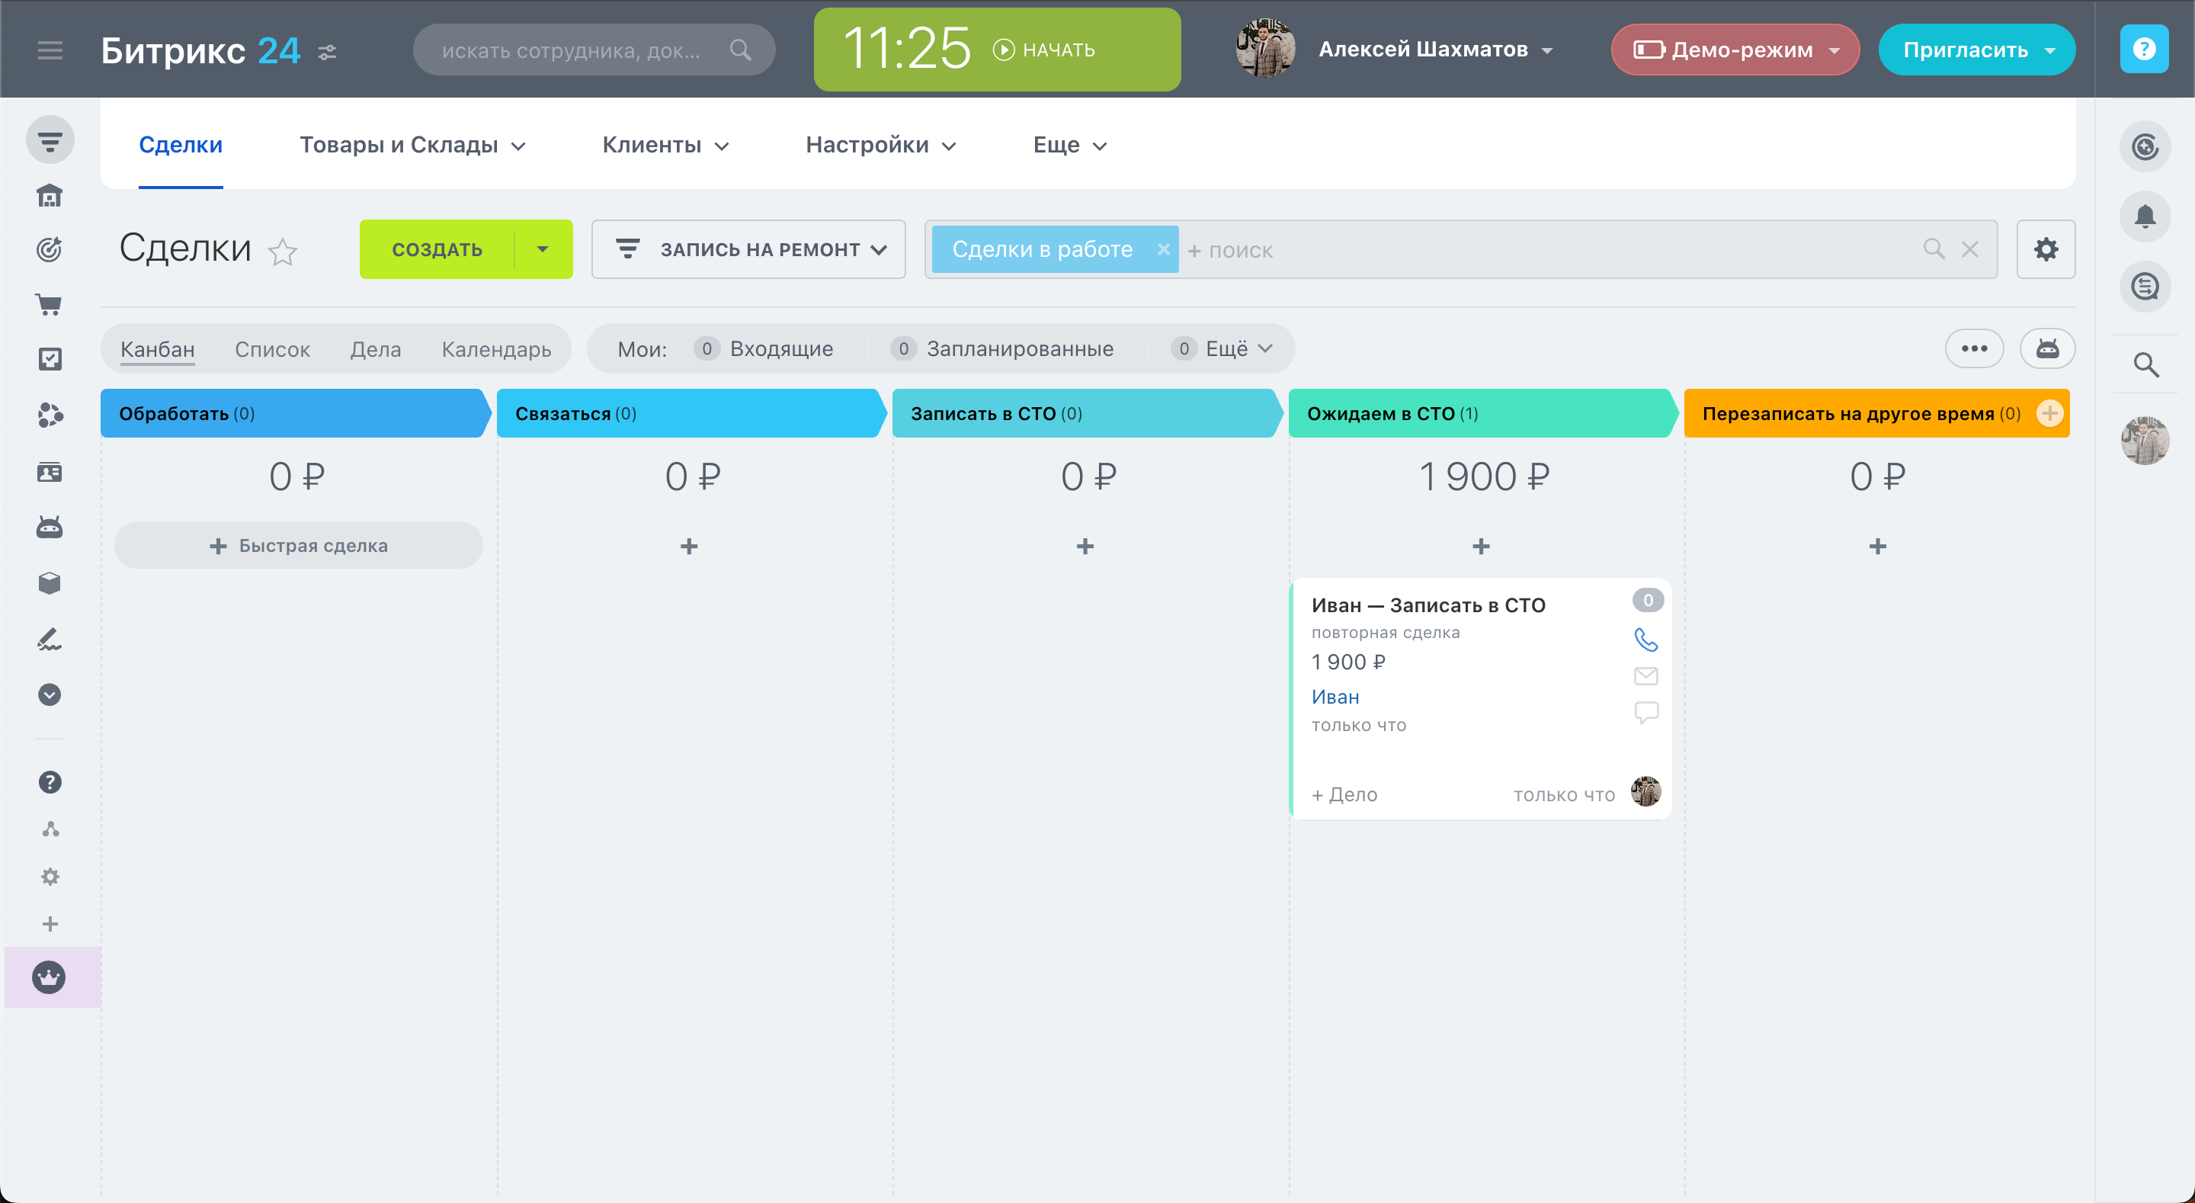Click the shopping cart icon in left sidebar
Viewport: 2195px width, 1203px height.
point(50,304)
